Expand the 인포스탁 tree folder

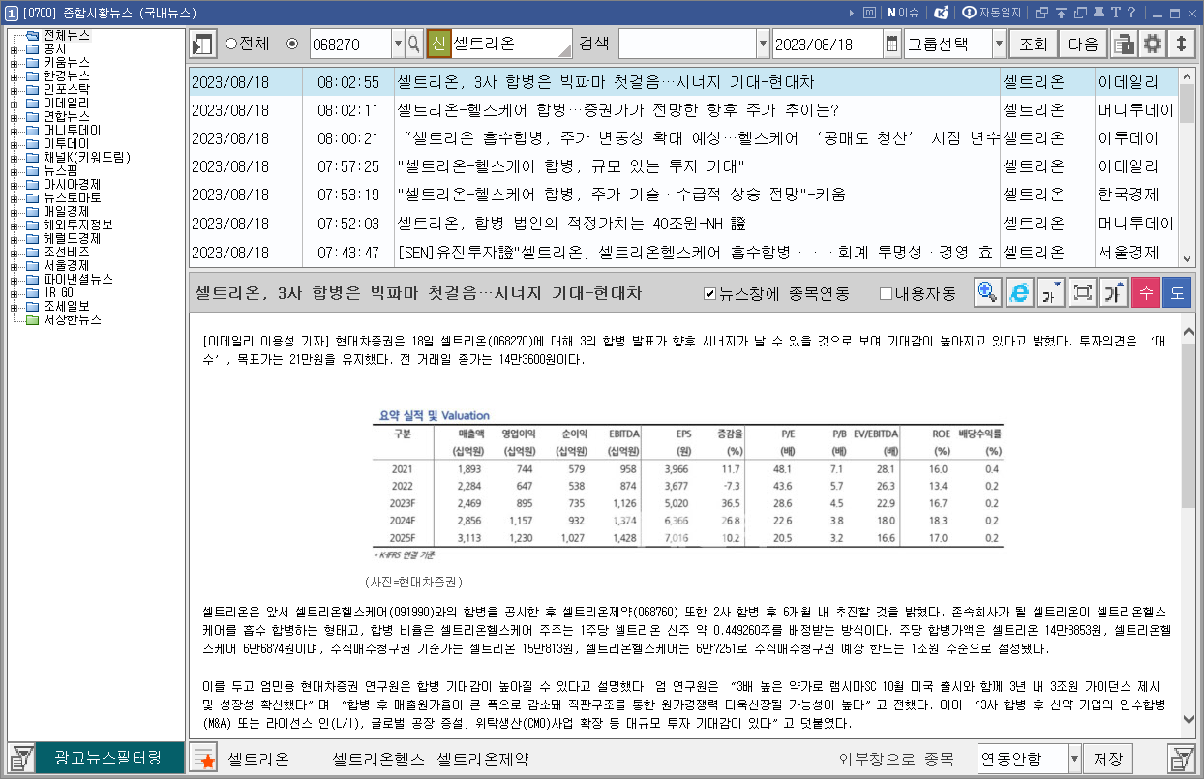[x=14, y=90]
